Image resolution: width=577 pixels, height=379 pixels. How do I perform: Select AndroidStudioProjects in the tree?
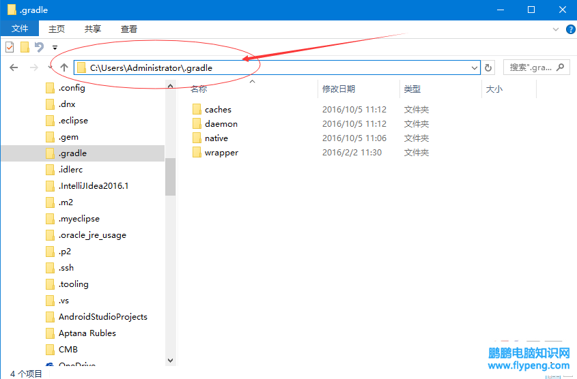[103, 317]
